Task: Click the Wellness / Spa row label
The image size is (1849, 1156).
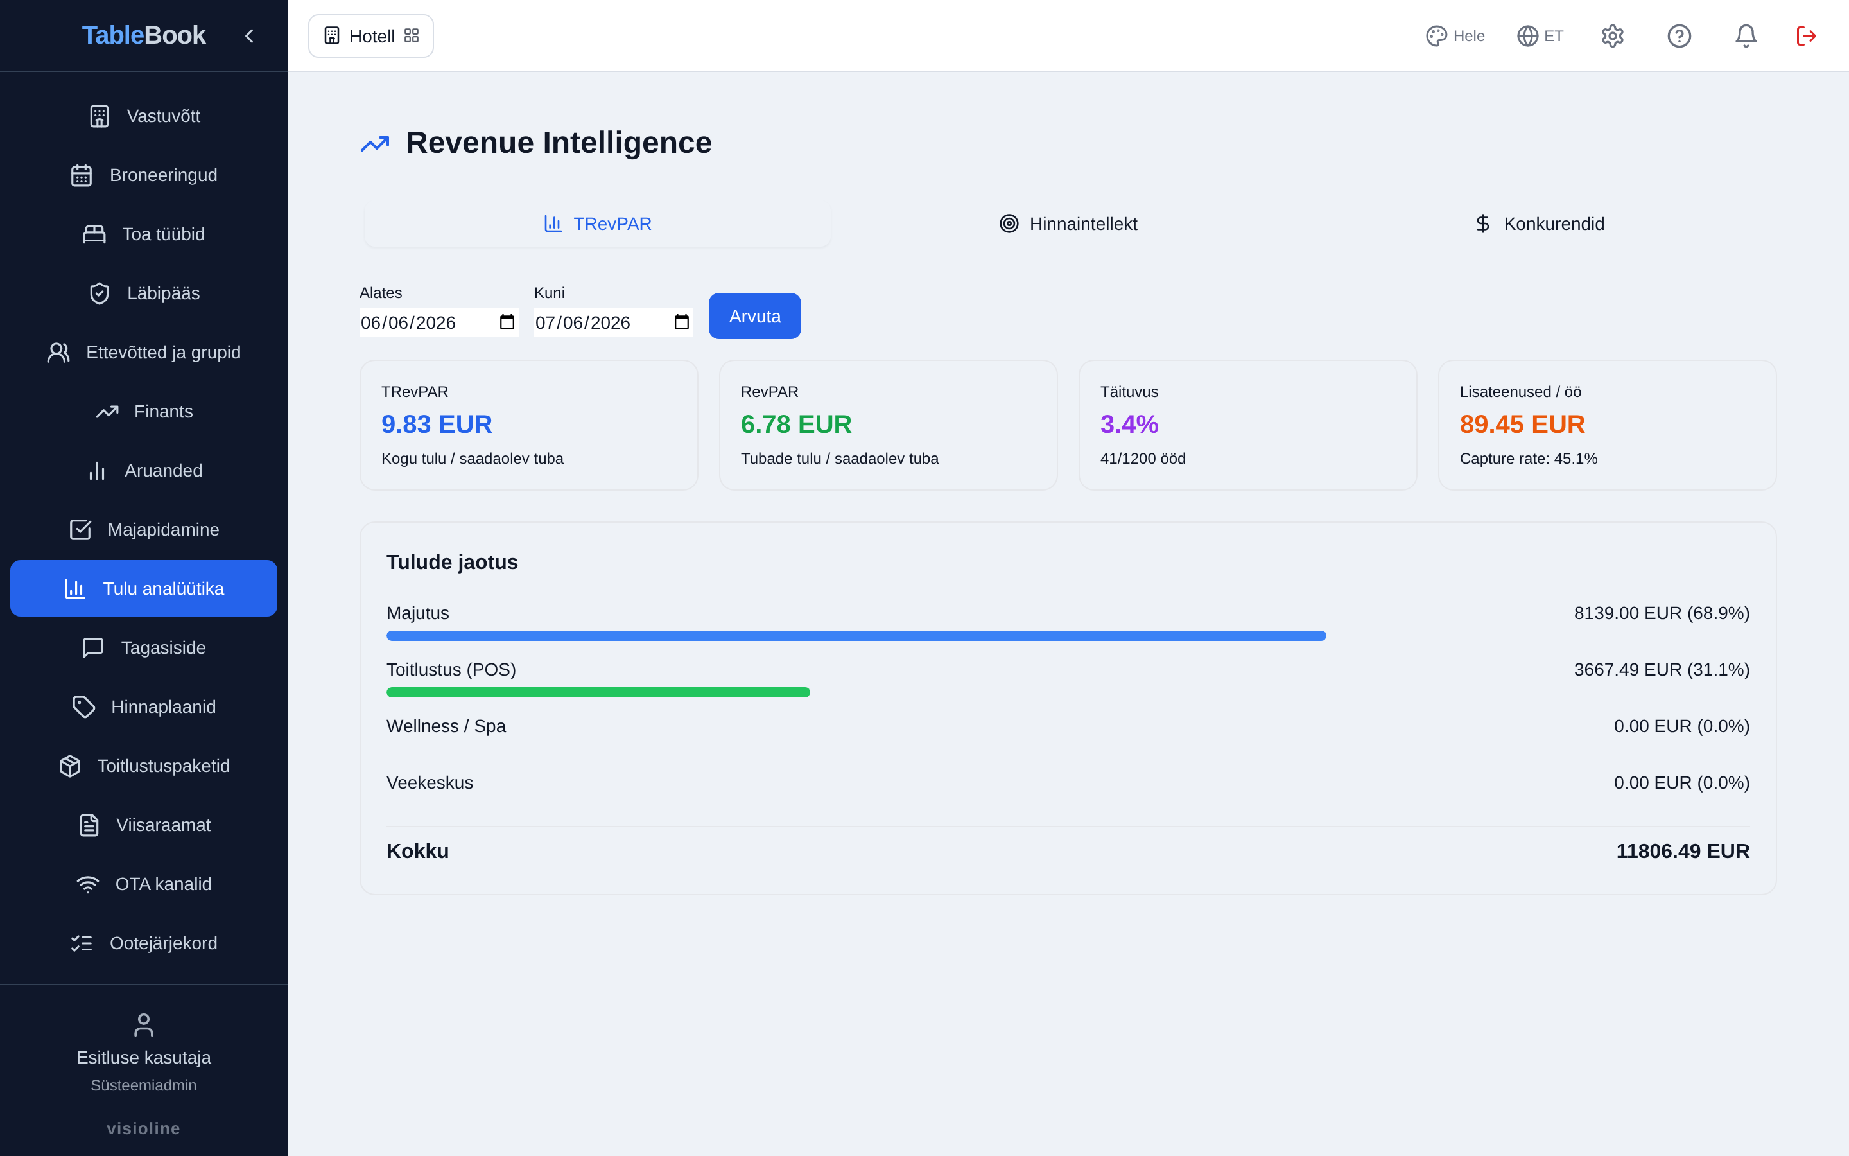Action: click(x=446, y=726)
